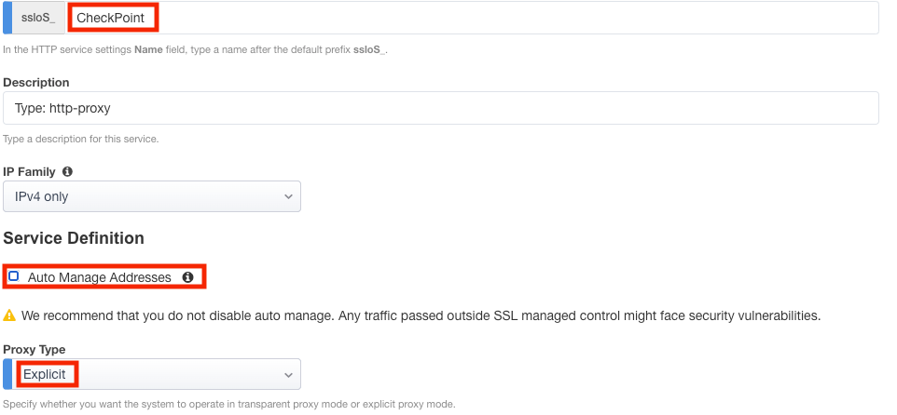
Task: Click the info icon beside IP Family
Action: pos(67,172)
